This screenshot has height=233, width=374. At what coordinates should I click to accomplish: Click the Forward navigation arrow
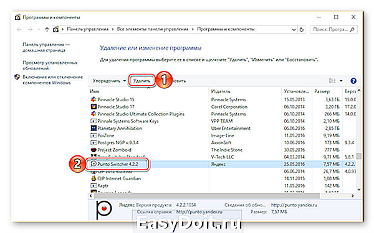coord(30,29)
